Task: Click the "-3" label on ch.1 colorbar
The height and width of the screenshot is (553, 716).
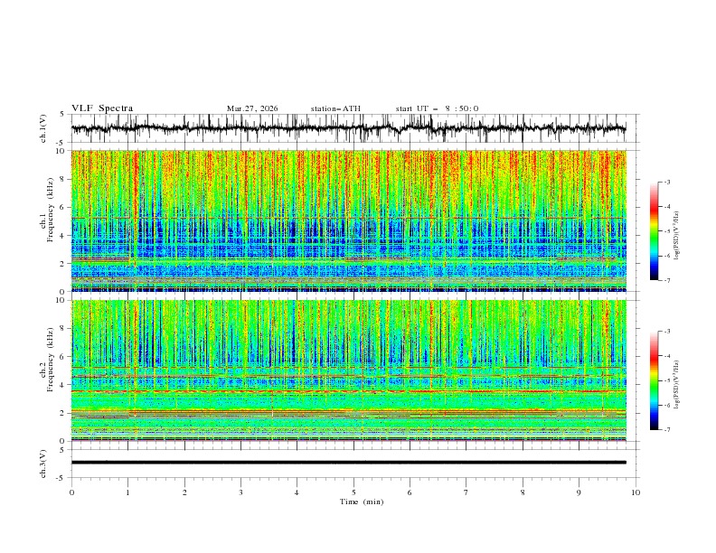Action: (x=666, y=182)
